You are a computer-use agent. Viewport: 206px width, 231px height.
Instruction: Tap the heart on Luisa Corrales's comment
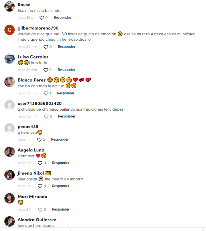(46, 70)
